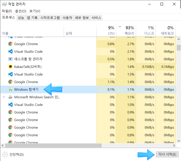181x161 pixels.
Task: Open the 파일(F) menu
Action: tap(7, 11)
